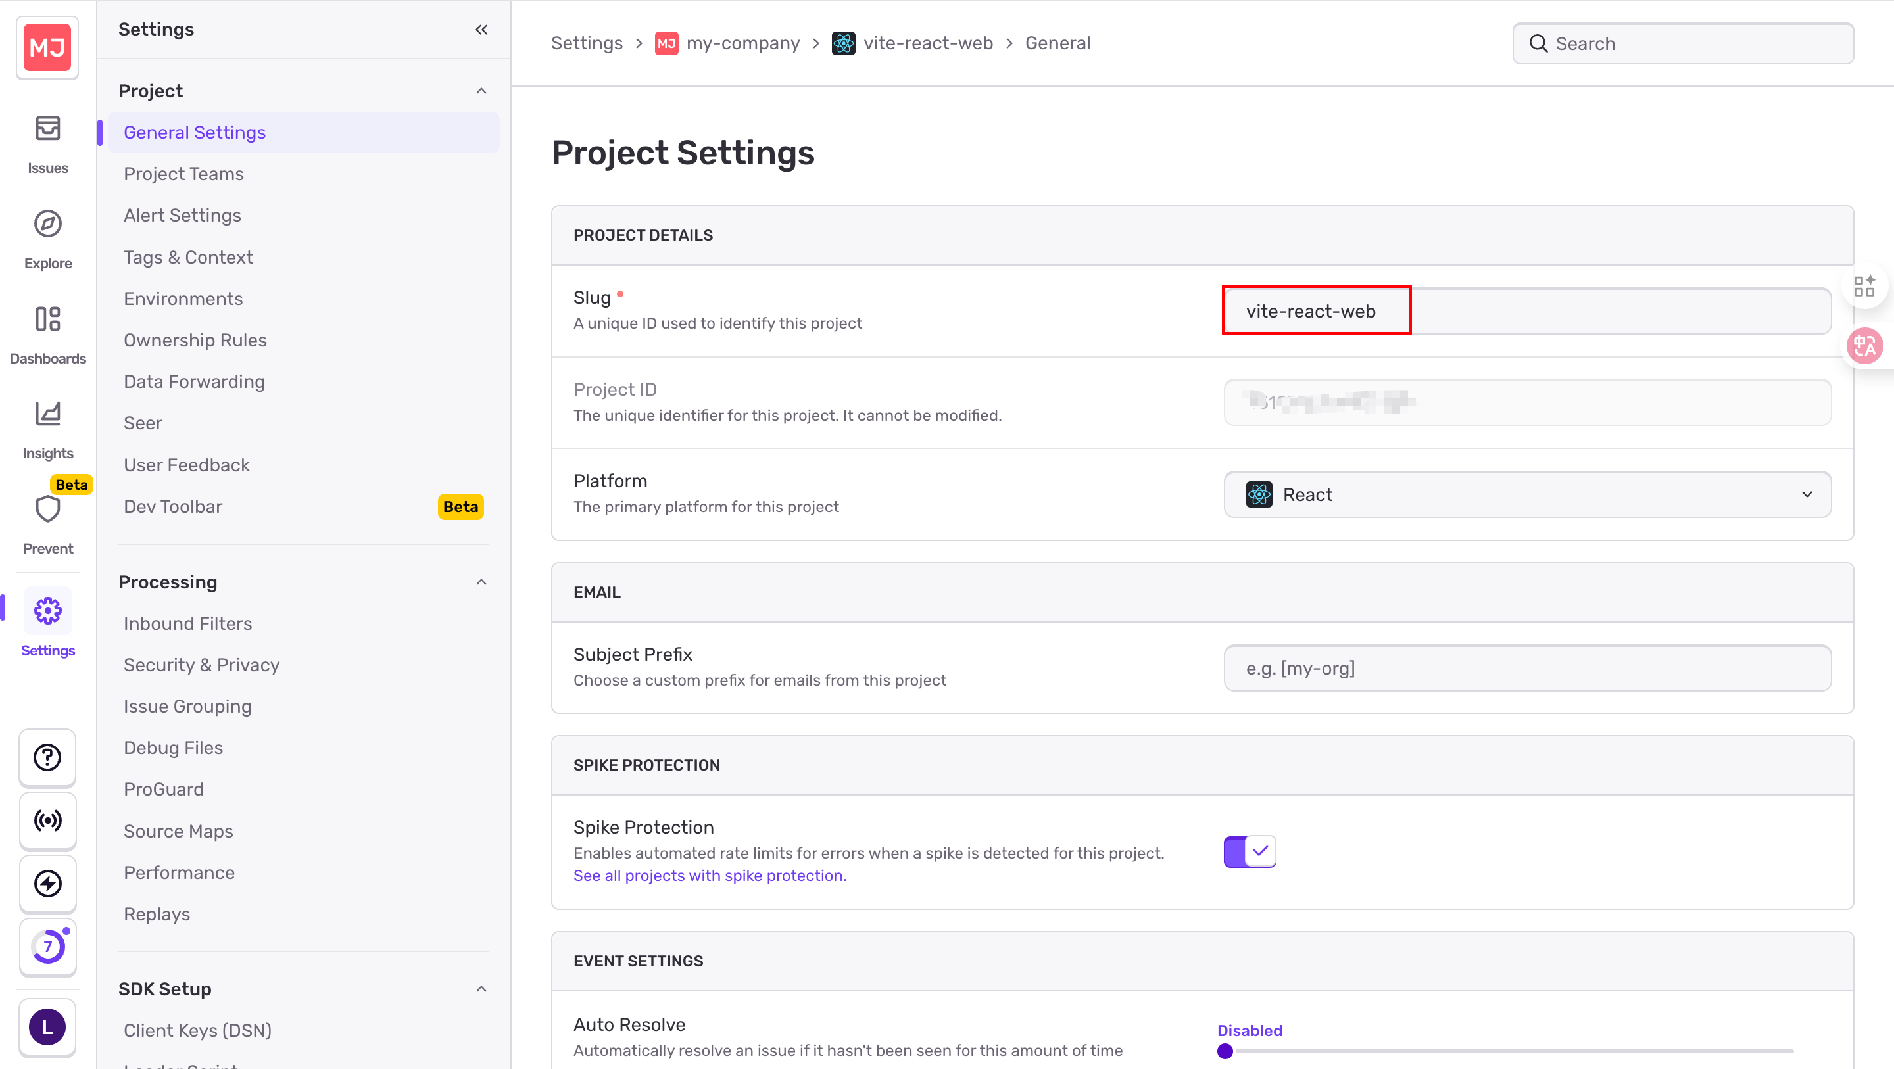The image size is (1894, 1069).
Task: Click the Slug input field
Action: pyautogui.click(x=1527, y=311)
